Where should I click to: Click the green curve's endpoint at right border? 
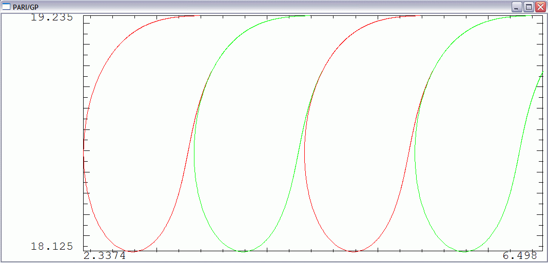point(543,72)
